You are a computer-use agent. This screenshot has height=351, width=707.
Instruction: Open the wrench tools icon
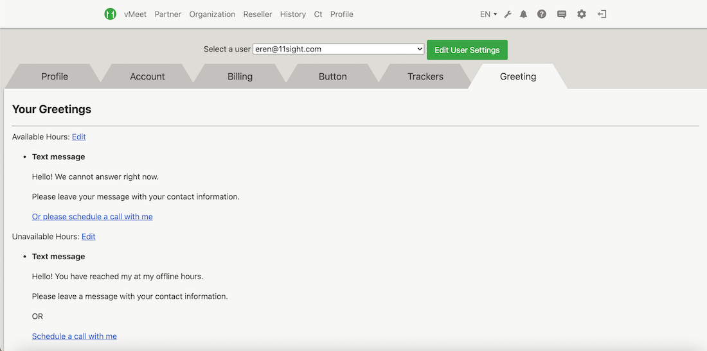point(508,14)
